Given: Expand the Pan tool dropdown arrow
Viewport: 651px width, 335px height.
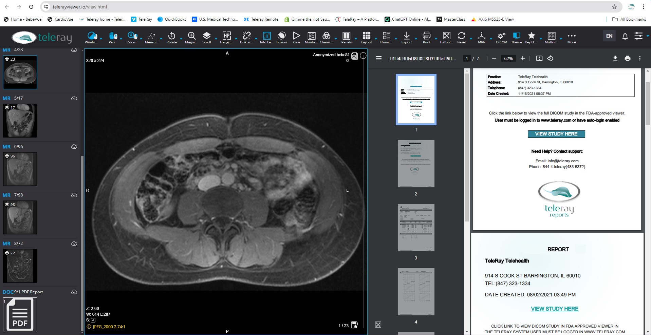Looking at the screenshot, I should point(121,39).
